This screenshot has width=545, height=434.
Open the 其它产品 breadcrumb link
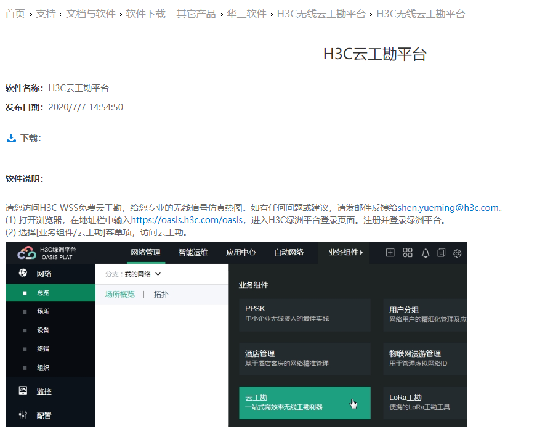pyautogui.click(x=196, y=14)
